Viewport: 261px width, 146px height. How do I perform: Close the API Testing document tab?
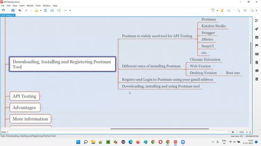pyautogui.click(x=13, y=15)
